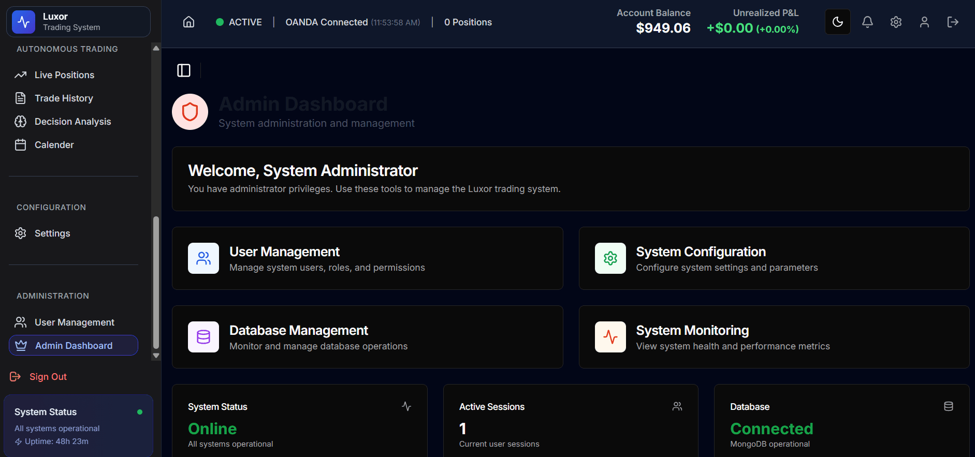Click the red pulse icon on System Monitoring card
The image size is (975, 457).
(610, 337)
